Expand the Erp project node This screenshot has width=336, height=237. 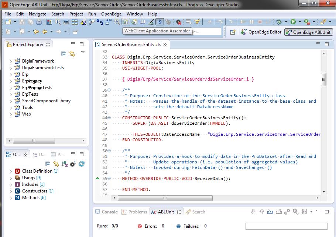click(x=11, y=75)
